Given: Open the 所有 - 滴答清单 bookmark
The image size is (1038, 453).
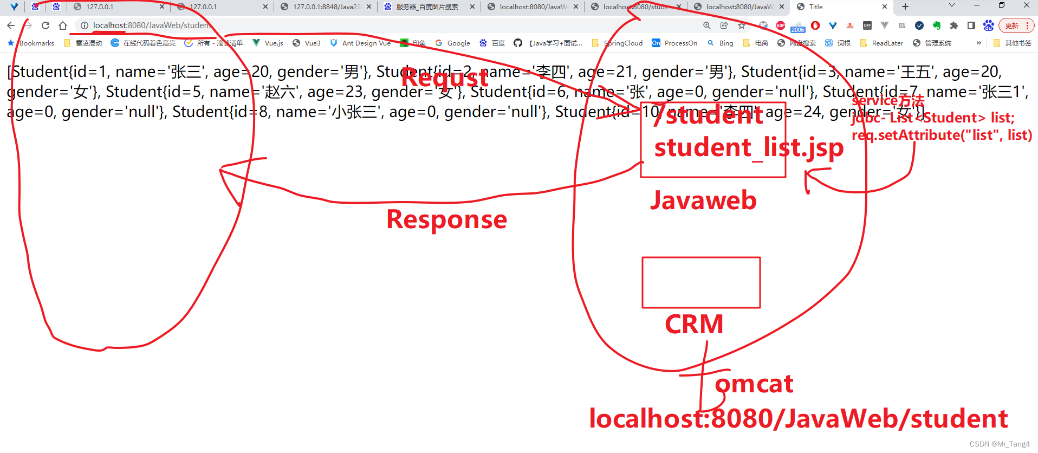Looking at the screenshot, I should click(213, 43).
